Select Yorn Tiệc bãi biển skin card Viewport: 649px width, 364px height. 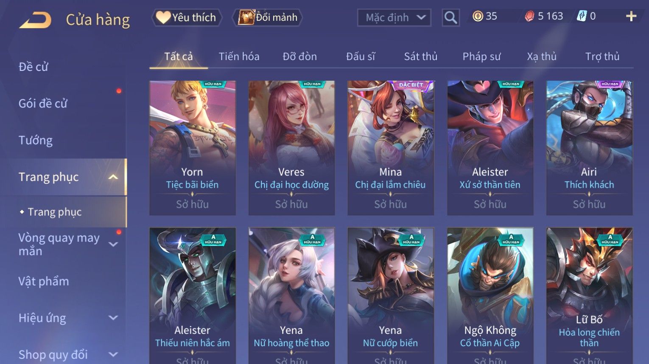(x=192, y=148)
